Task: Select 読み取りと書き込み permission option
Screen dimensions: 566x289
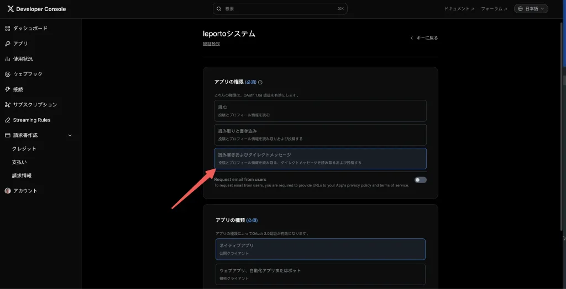Action: pos(320,135)
